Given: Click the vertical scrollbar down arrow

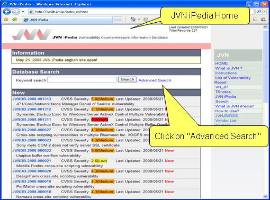Looking at the screenshot, I should 265,196.
